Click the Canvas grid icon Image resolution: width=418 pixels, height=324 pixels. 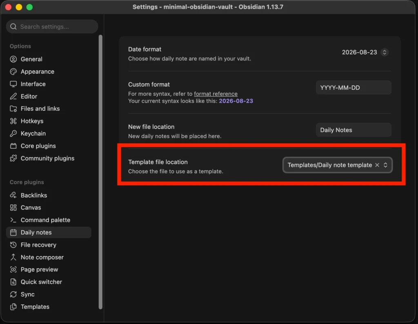coord(13,208)
